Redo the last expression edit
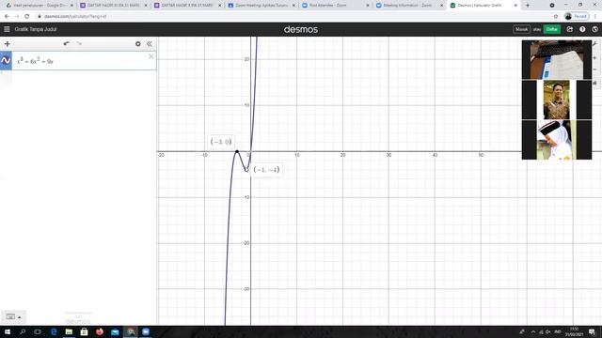Screen dimensions: 602x338 point(79,44)
